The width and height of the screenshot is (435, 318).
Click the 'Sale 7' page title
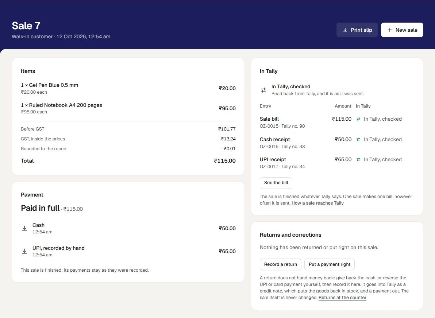click(x=26, y=26)
